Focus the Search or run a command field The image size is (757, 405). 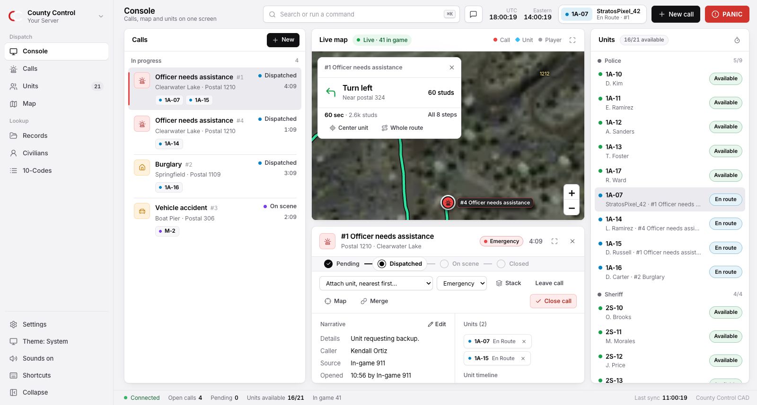pyautogui.click(x=361, y=14)
